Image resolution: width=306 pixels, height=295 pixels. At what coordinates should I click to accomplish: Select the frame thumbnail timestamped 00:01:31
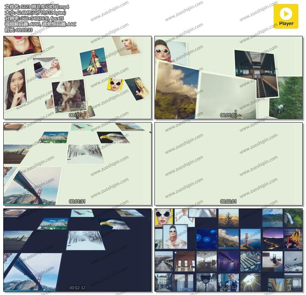[77, 164]
